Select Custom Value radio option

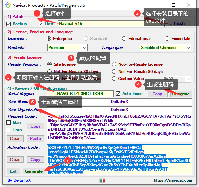click(x=114, y=78)
